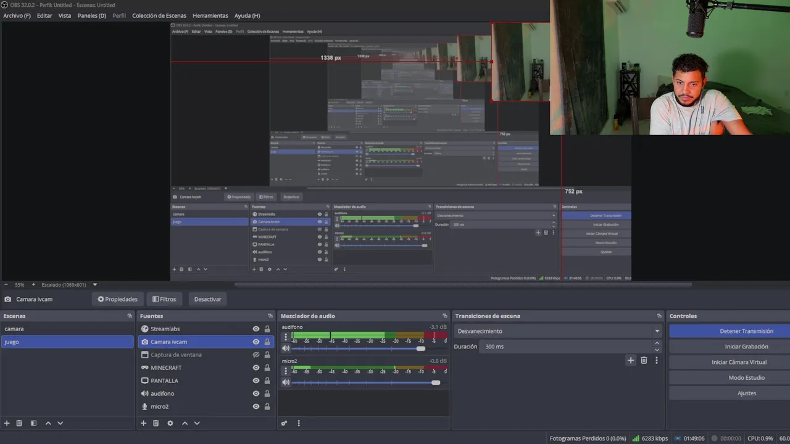The height and width of the screenshot is (444, 790).
Task: Hide the Camara ivcam source
Action: [256, 342]
